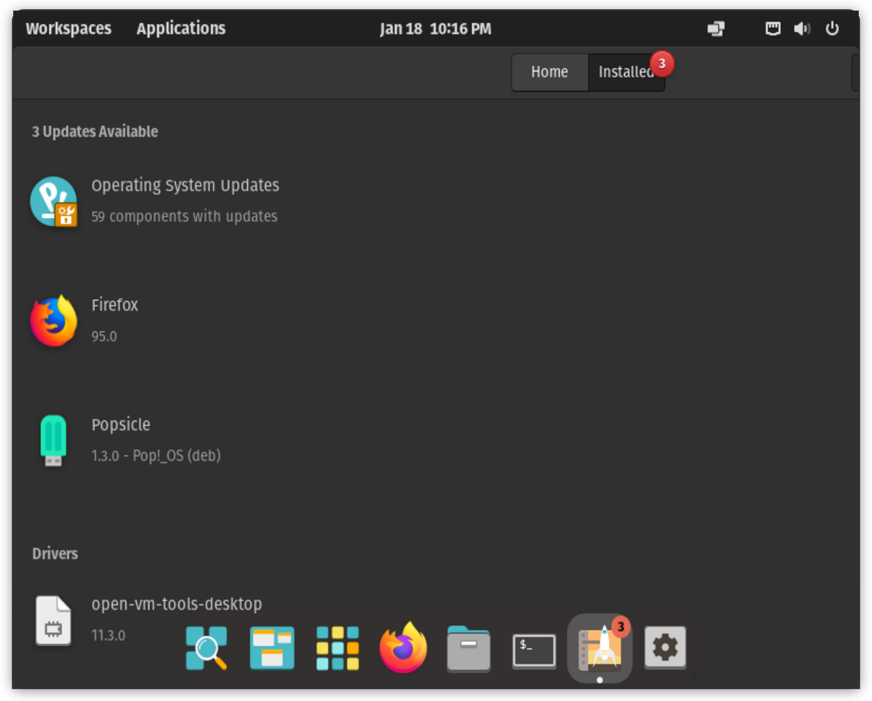Click the workspaces icon in the dock
Viewport: 872px width, 701px height.
[x=272, y=648]
